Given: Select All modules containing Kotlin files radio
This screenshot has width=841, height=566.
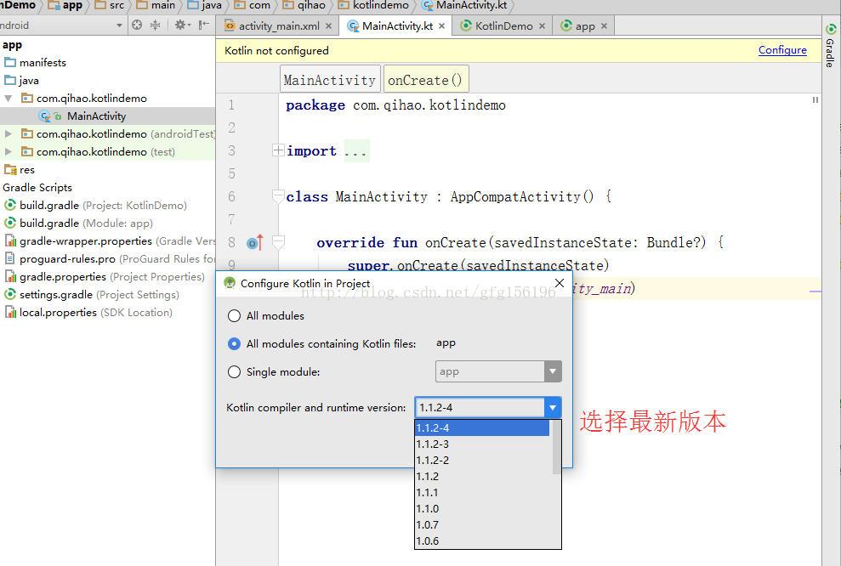Looking at the screenshot, I should (x=234, y=343).
